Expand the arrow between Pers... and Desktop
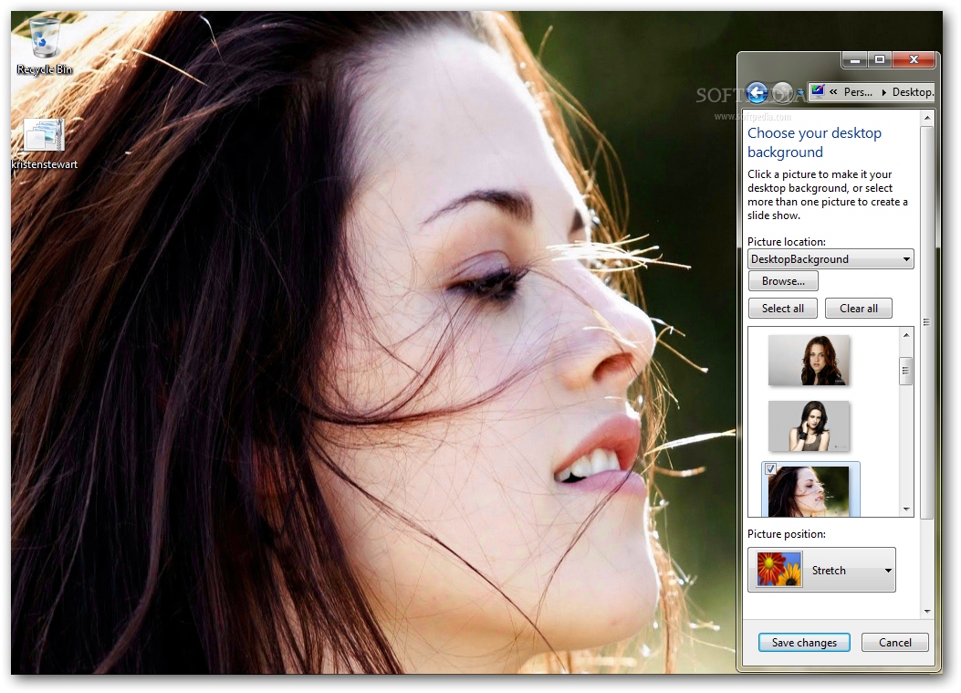961x693 pixels. pos(883,92)
